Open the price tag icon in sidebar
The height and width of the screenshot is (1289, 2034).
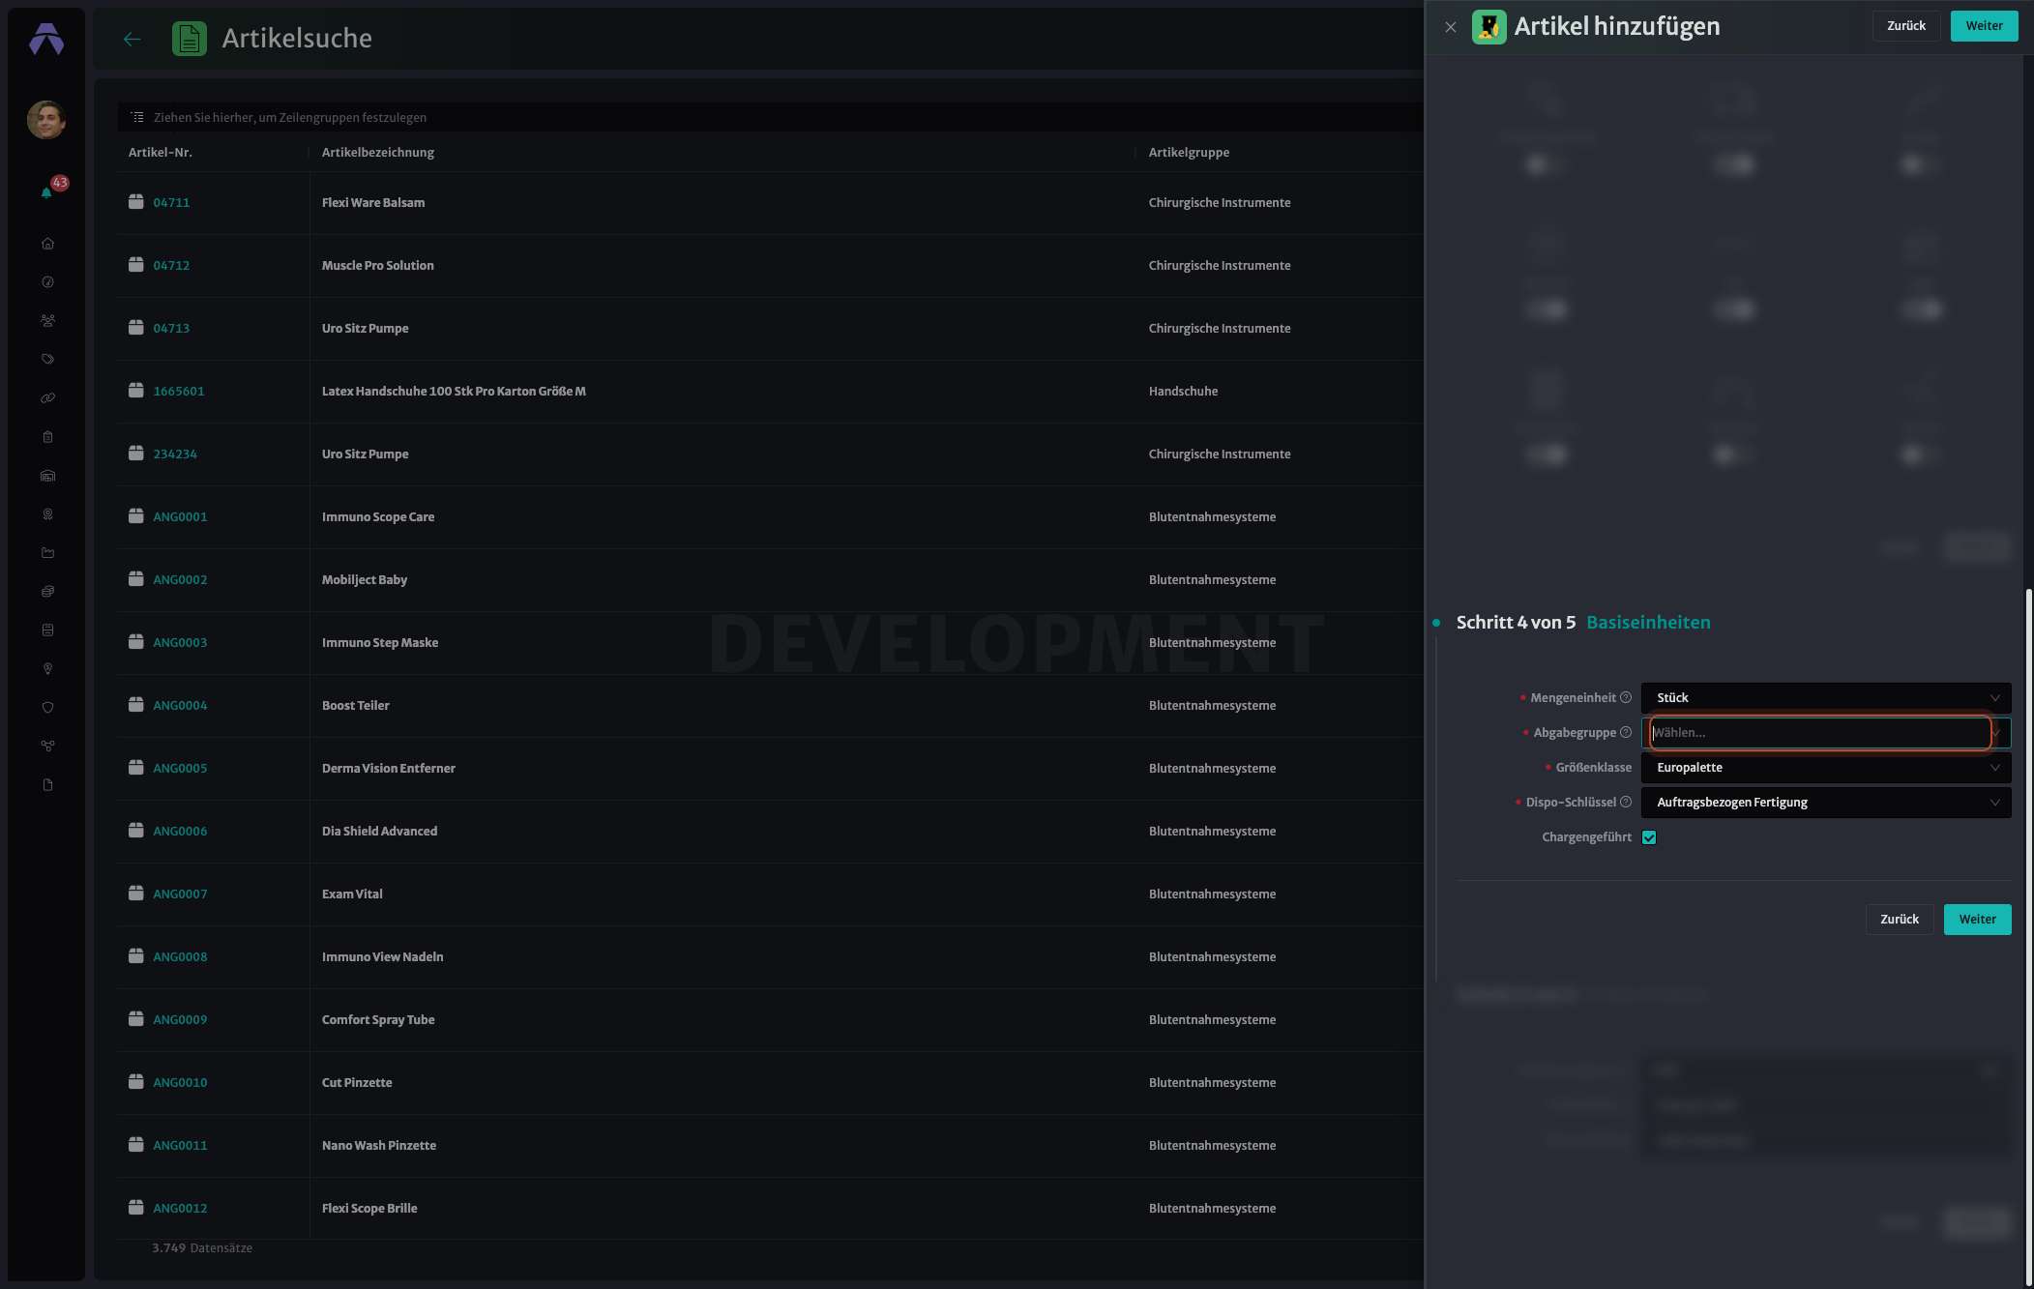coord(47,360)
